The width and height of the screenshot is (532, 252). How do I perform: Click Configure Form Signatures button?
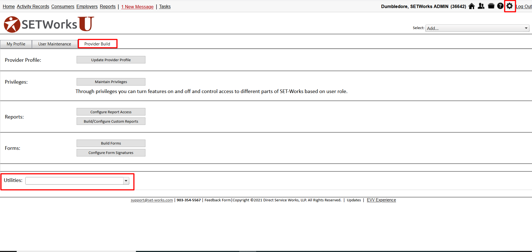[x=111, y=153]
